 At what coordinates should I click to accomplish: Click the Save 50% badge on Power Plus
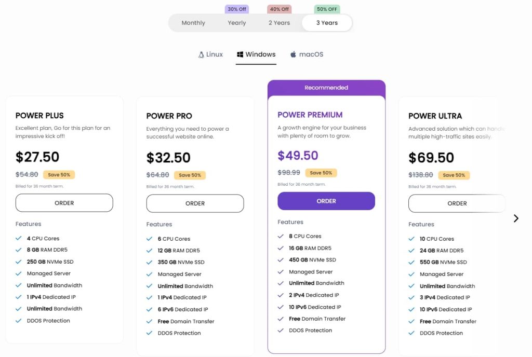[59, 175]
